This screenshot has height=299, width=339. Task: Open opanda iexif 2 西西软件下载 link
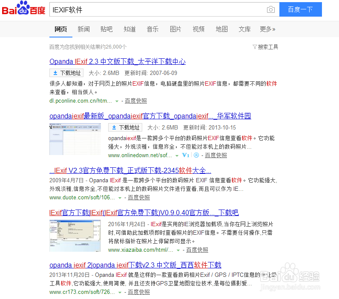pos(135,265)
